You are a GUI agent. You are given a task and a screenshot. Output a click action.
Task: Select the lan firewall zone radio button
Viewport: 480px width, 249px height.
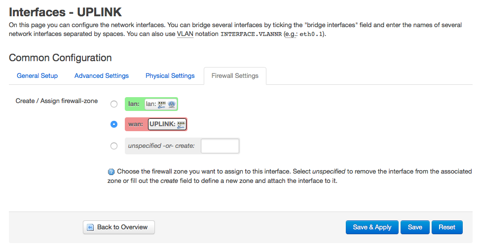tap(114, 104)
